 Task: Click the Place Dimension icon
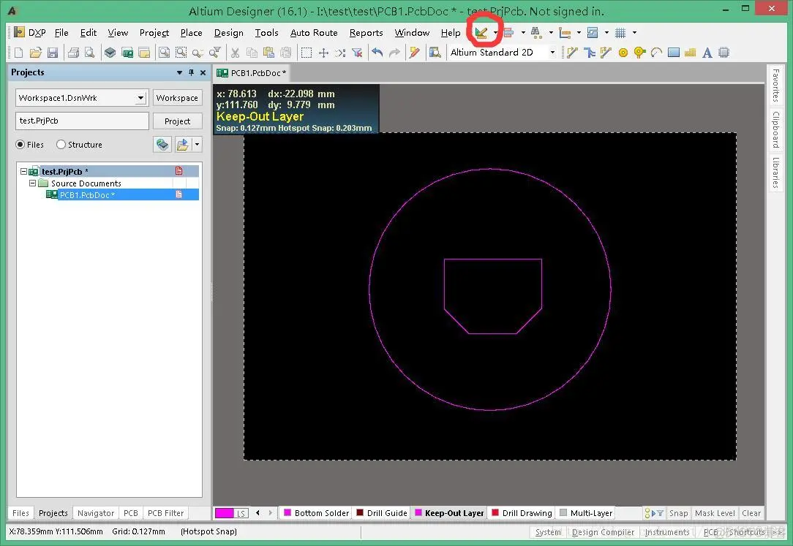(x=565, y=33)
